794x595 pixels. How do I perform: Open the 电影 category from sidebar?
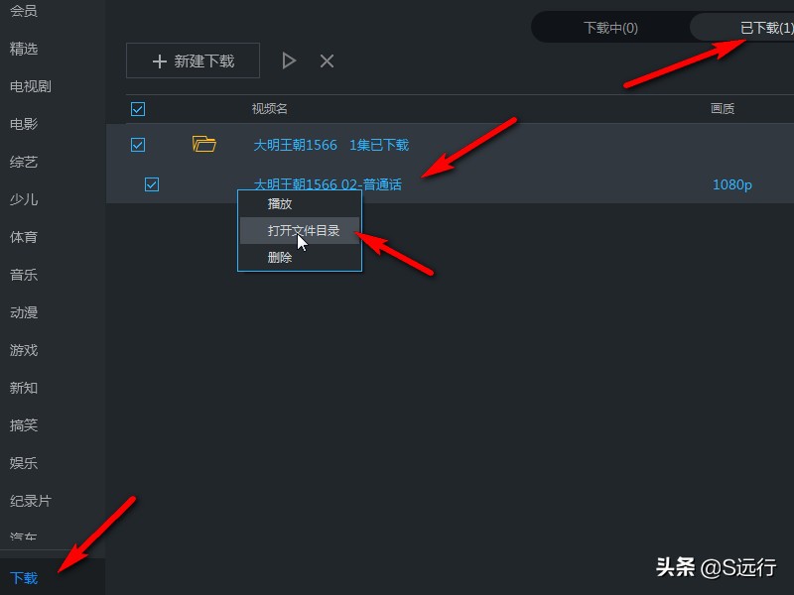[x=24, y=123]
